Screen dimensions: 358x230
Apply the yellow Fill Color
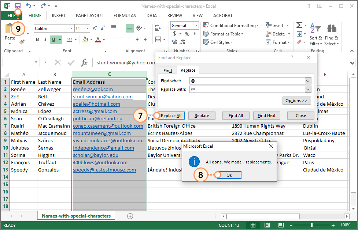pos(86,39)
